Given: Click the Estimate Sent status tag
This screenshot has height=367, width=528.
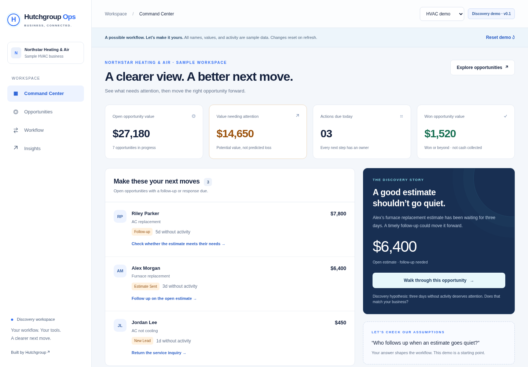Looking at the screenshot, I should coord(146,286).
